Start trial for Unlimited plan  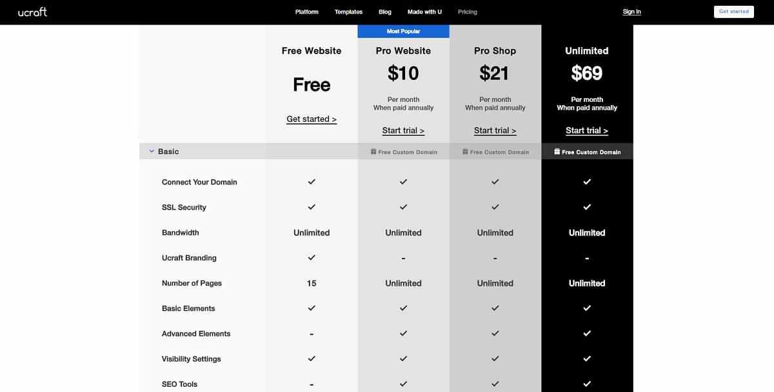(587, 131)
